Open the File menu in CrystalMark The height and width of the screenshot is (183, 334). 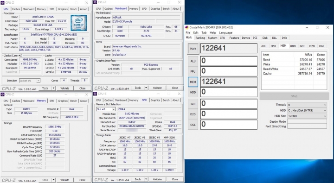coord(188,33)
